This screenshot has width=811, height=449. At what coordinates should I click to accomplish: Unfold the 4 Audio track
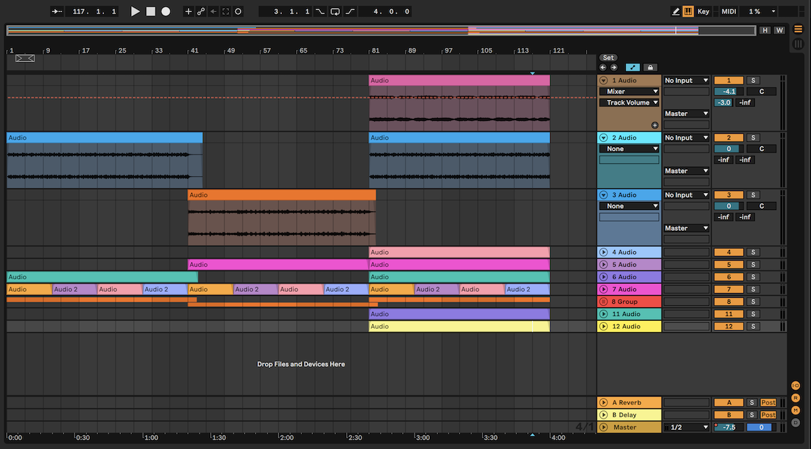point(604,253)
